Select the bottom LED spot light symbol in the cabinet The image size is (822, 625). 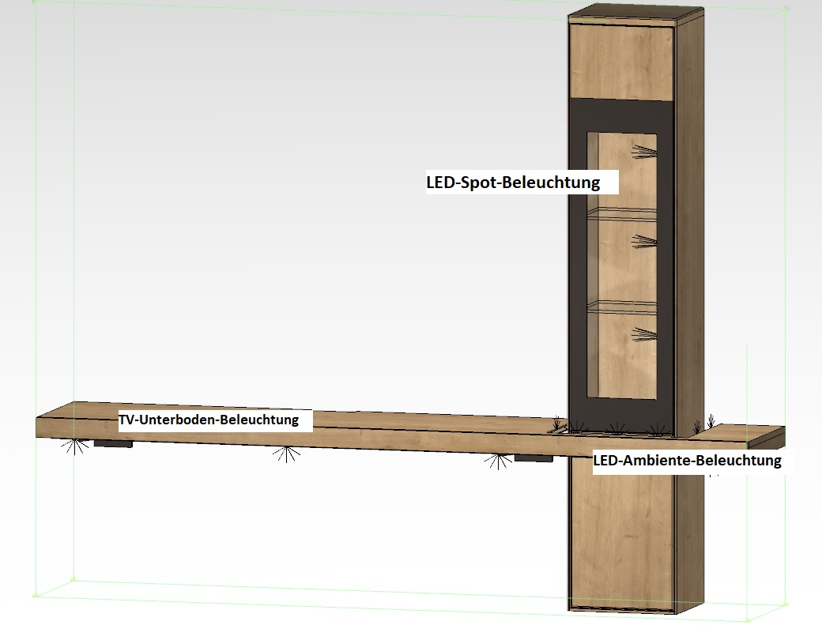pos(645,335)
